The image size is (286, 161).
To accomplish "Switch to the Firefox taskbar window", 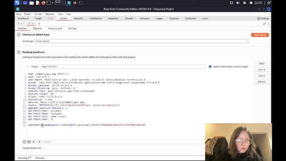I will tap(75, 3).
